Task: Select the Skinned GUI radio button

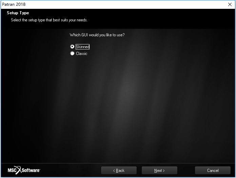Action: (72, 47)
